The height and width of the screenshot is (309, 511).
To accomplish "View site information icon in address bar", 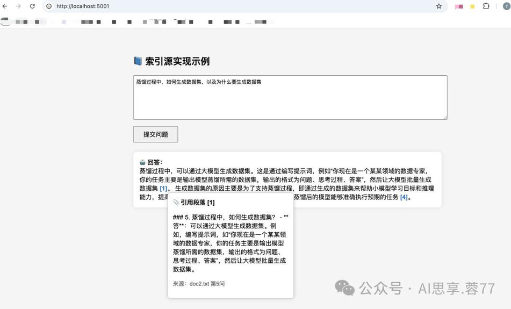I will [49, 6].
